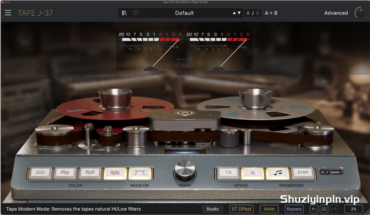Image resolution: width=370 pixels, height=215 pixels.
Task: Set tape speed to 7.5
Action: [228, 173]
